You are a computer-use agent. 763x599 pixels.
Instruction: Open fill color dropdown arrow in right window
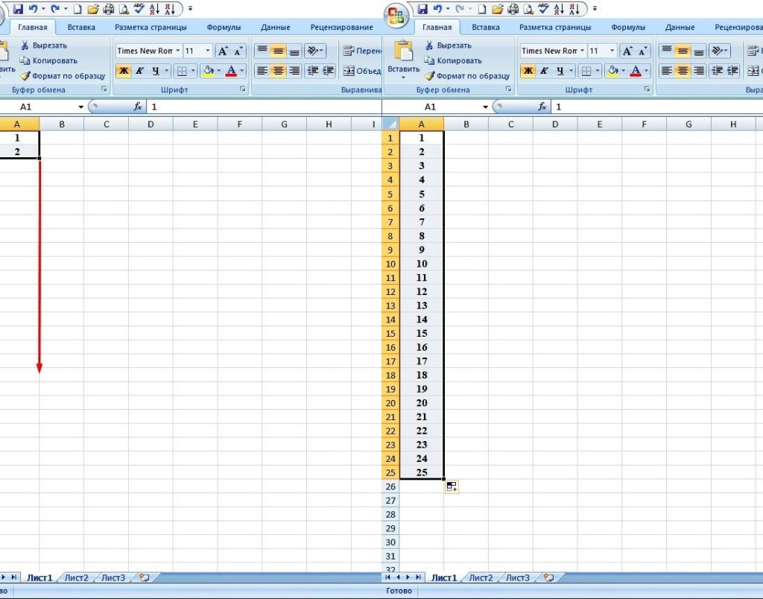(623, 72)
